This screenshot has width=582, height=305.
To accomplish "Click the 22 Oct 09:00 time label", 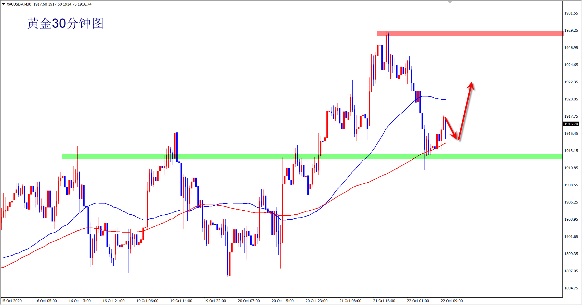I will click(x=451, y=301).
